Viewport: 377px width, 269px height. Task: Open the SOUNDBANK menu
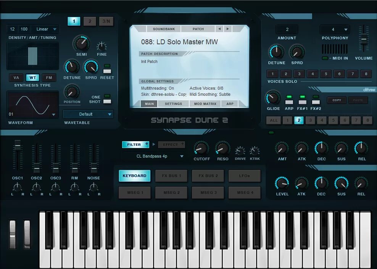click(x=164, y=29)
